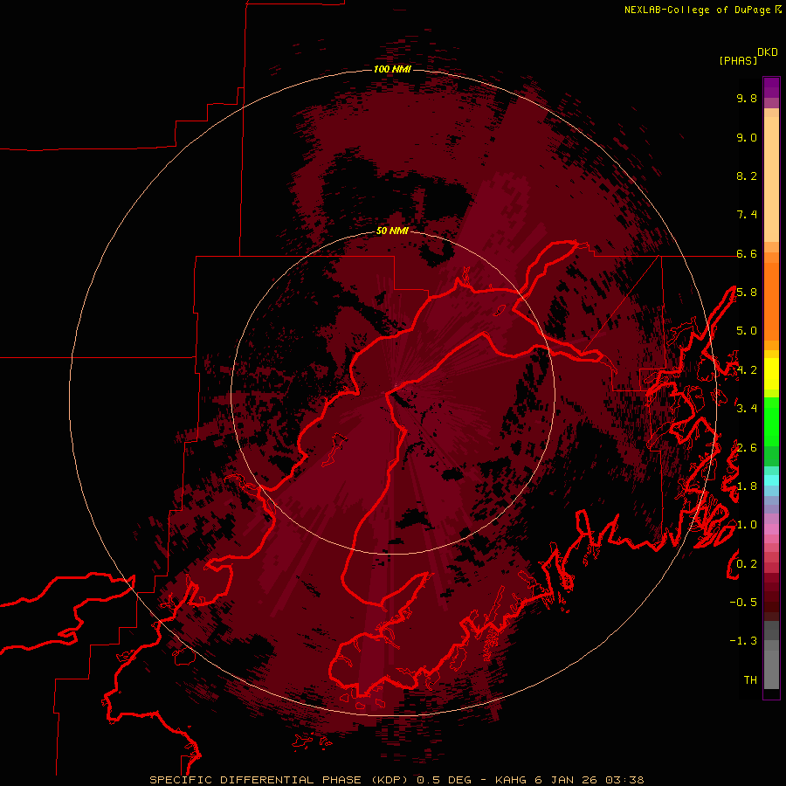Click the 1.0 value on the color scale

(x=747, y=525)
